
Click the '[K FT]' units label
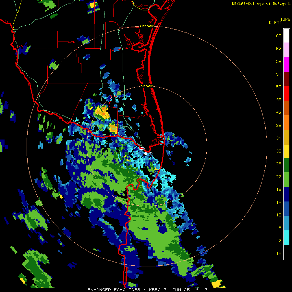coord(274,22)
